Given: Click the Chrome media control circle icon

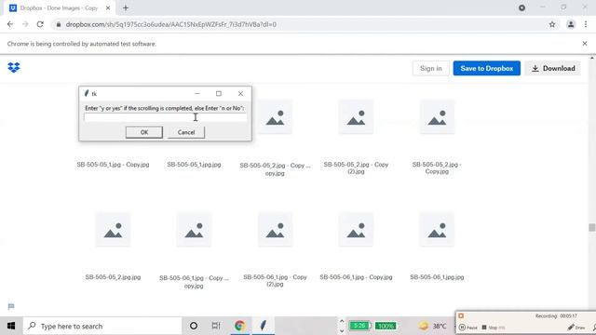Looking at the screenshot, I should (x=521, y=7).
